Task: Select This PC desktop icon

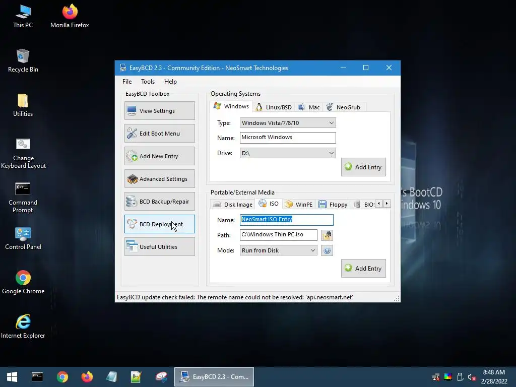Action: (23, 17)
